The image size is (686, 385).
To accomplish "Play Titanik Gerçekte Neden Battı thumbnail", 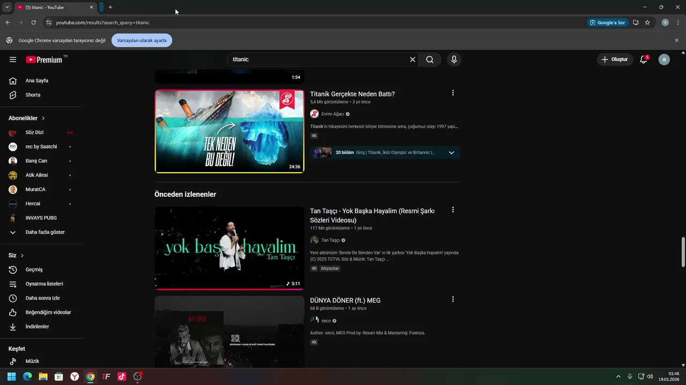I will point(229,131).
